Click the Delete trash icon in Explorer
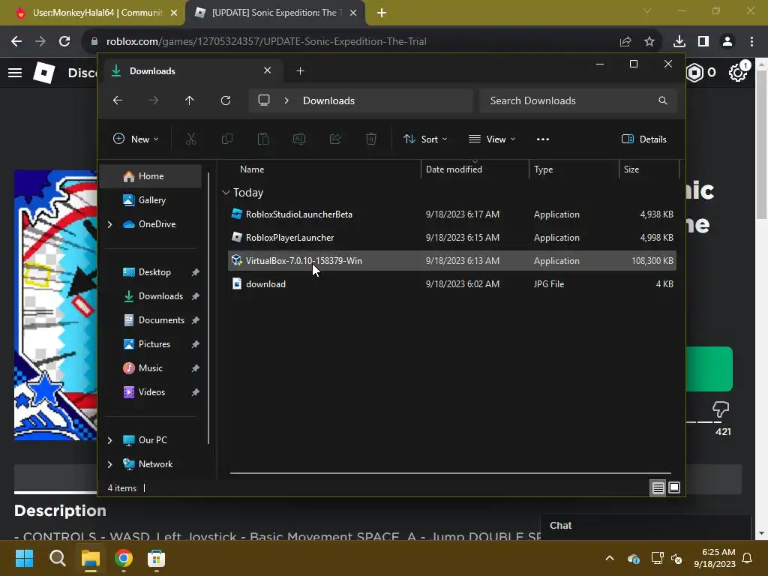 coord(371,139)
